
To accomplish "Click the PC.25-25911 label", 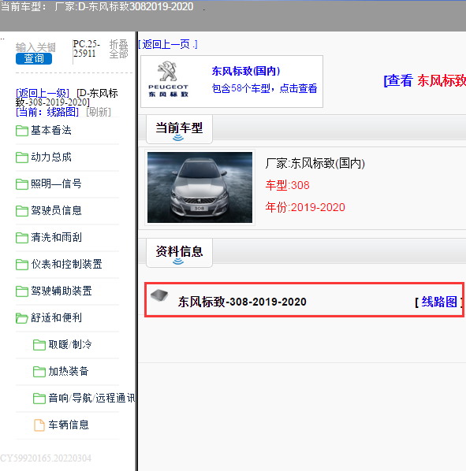I will point(86,49).
